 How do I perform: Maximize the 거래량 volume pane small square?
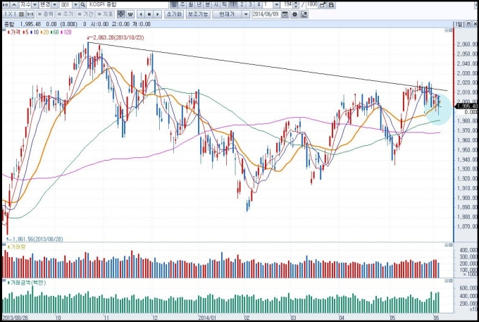451,245
